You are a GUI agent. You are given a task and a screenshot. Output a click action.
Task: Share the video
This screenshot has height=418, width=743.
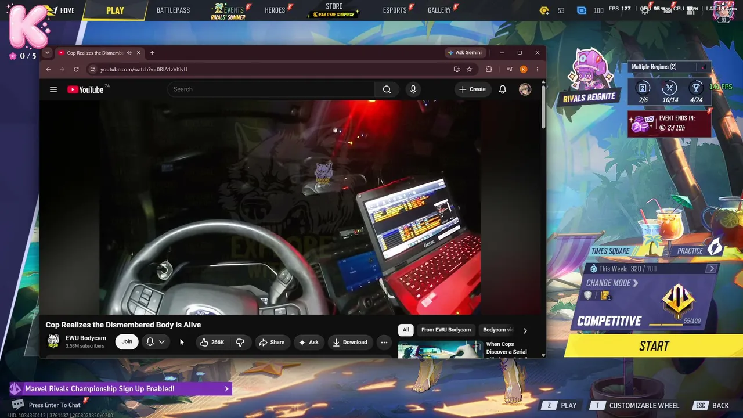point(272,343)
